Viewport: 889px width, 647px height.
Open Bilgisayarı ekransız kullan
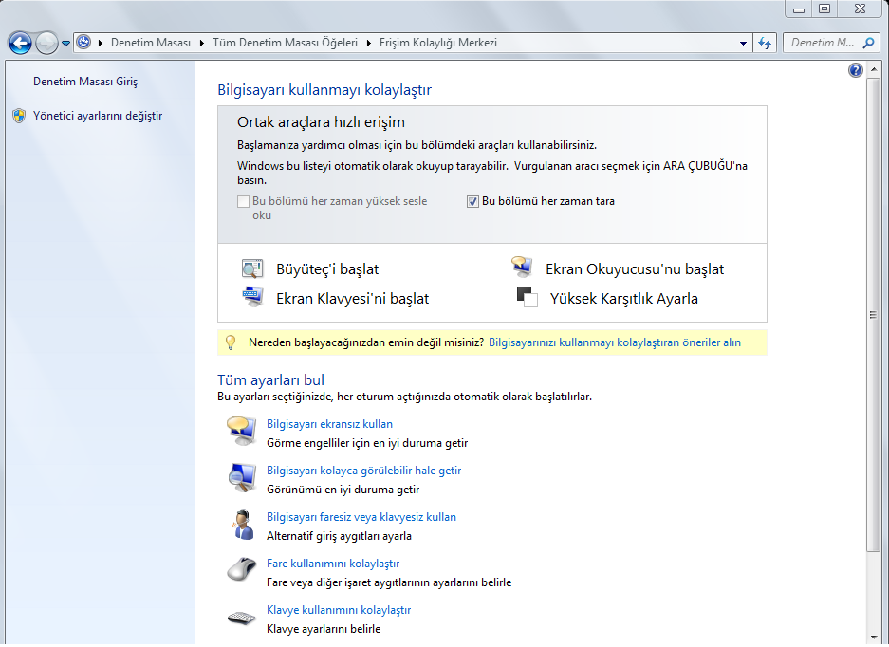point(329,424)
